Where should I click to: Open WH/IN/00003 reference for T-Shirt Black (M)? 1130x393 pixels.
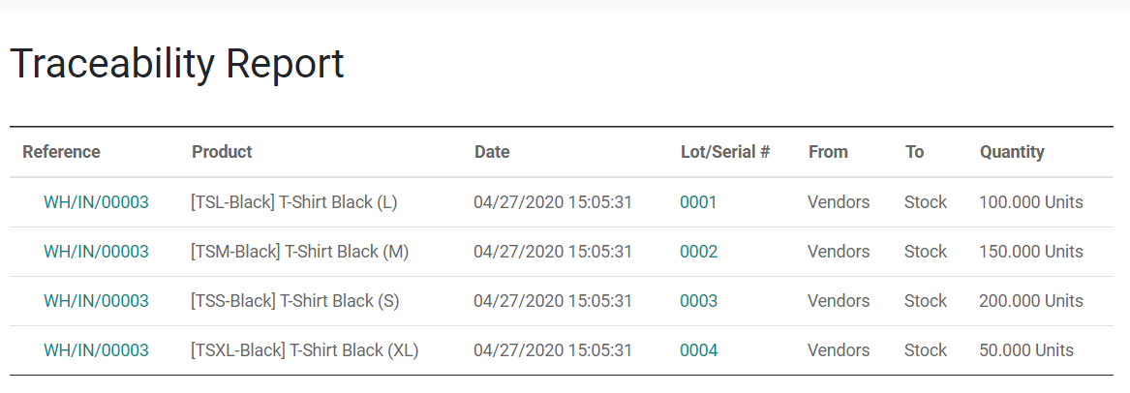(x=96, y=252)
